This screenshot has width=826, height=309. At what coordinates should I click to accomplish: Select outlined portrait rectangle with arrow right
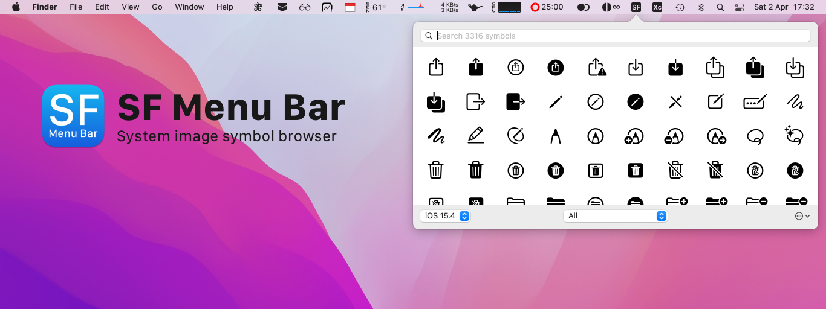point(476,102)
